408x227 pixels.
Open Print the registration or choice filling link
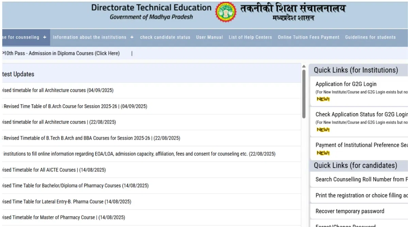coord(362,195)
